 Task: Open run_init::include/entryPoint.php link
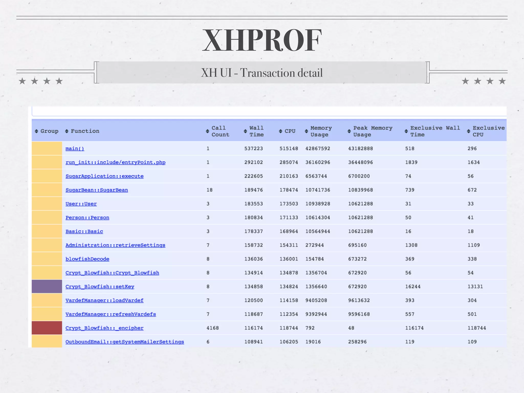[115, 162]
